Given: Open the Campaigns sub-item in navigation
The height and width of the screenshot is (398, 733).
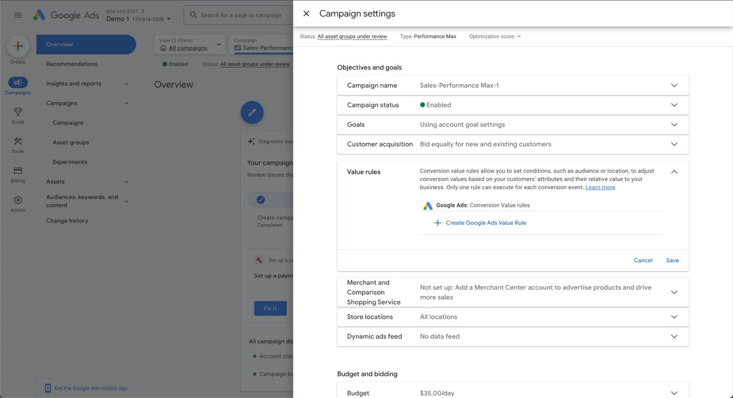Looking at the screenshot, I should tap(68, 123).
